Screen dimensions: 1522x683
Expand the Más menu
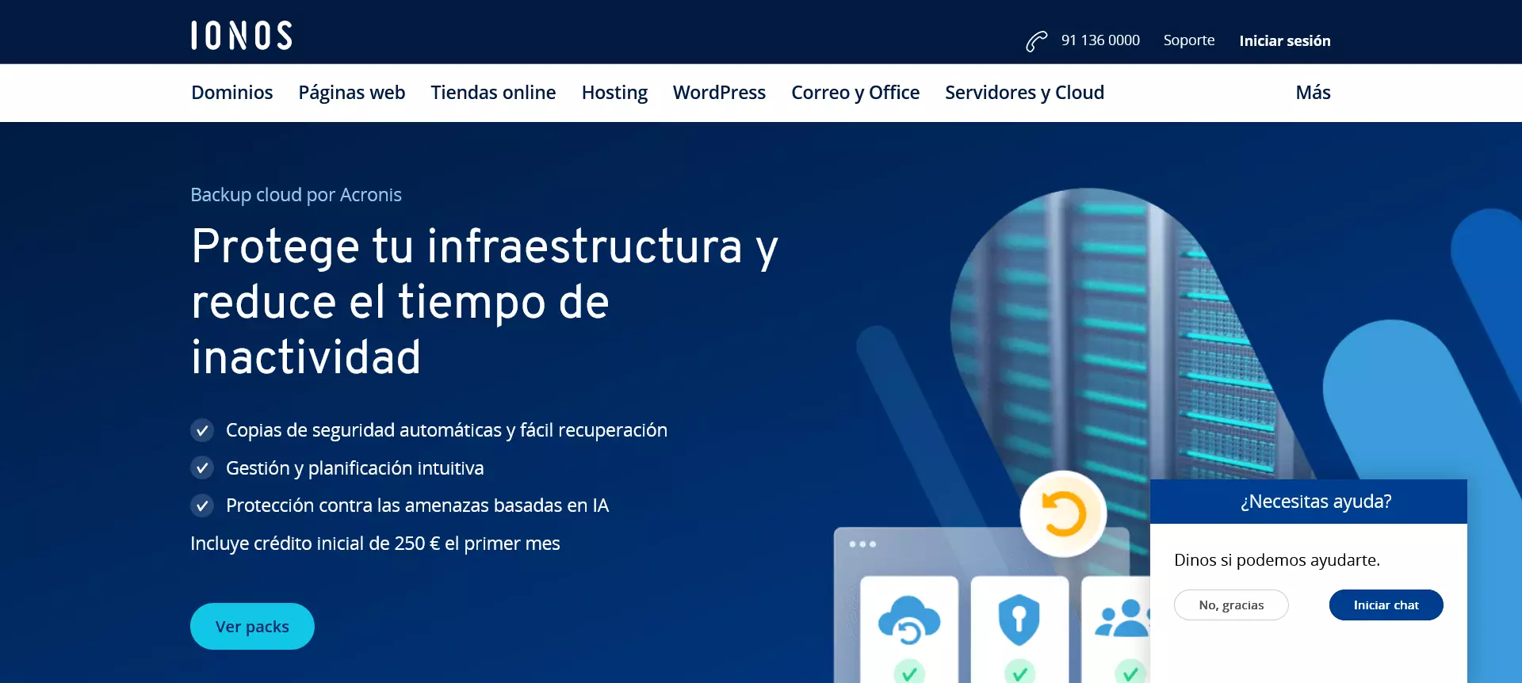point(1313,93)
